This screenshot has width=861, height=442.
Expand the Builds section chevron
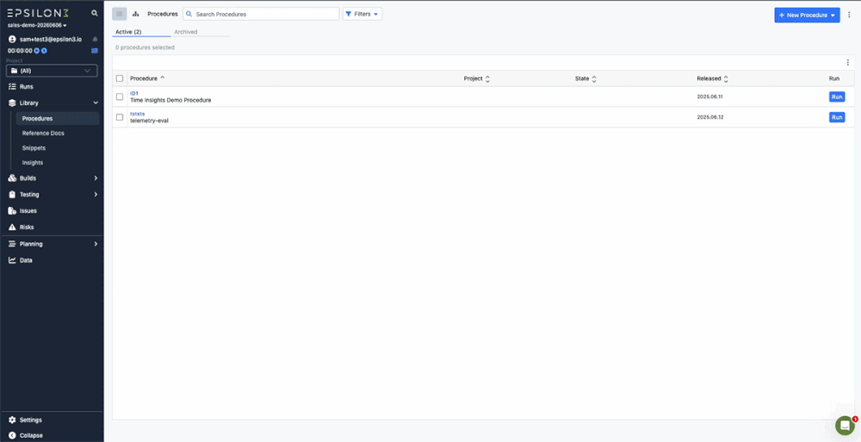[x=96, y=178]
